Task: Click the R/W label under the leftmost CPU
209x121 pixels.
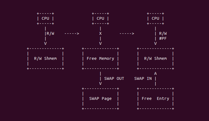Action: coord(50,33)
